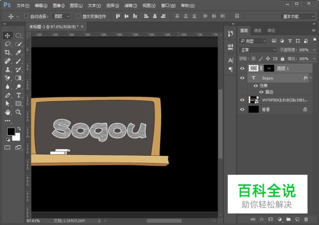Select the Hand tool
The image size is (319, 225).
pyautogui.click(x=7, y=112)
